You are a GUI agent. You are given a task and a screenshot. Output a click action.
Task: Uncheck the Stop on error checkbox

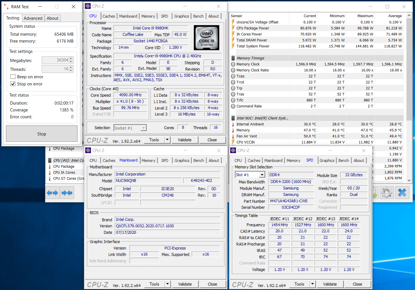(13, 84)
